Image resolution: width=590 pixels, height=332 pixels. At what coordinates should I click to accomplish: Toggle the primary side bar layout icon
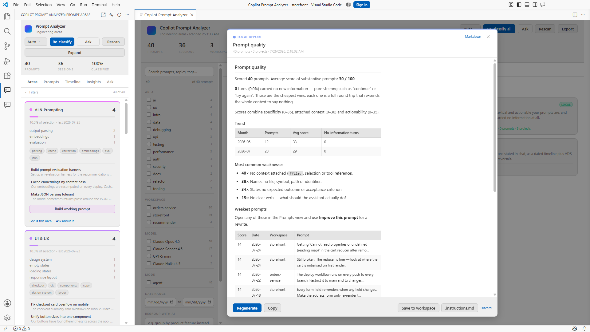tap(519, 5)
